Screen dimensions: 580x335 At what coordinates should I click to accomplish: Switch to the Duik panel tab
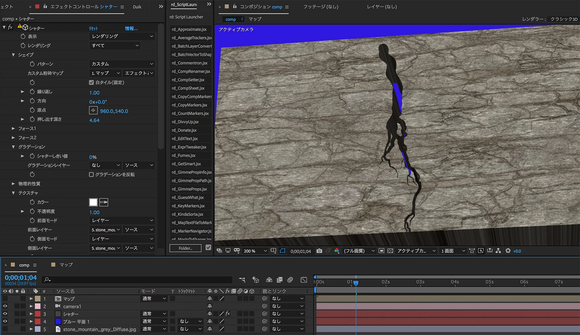point(137,7)
